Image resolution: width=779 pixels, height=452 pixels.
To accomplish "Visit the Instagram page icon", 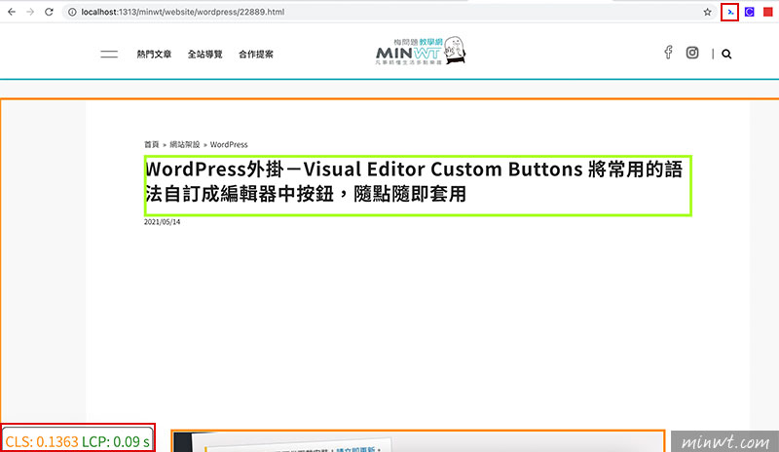I will point(692,53).
